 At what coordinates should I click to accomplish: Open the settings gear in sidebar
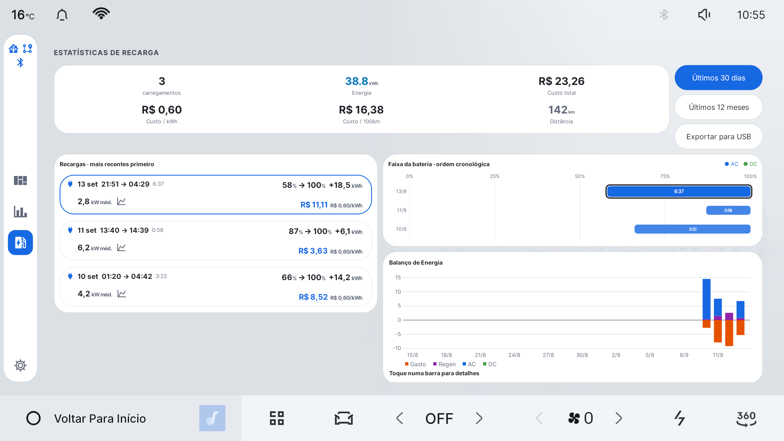(20, 365)
